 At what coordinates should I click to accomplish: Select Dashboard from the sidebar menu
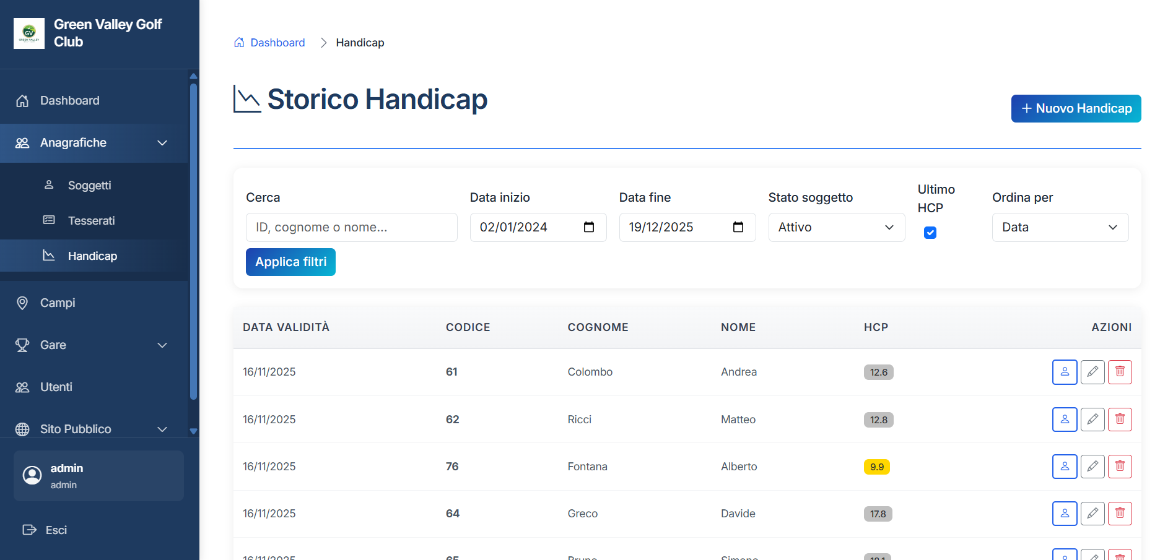click(x=69, y=100)
